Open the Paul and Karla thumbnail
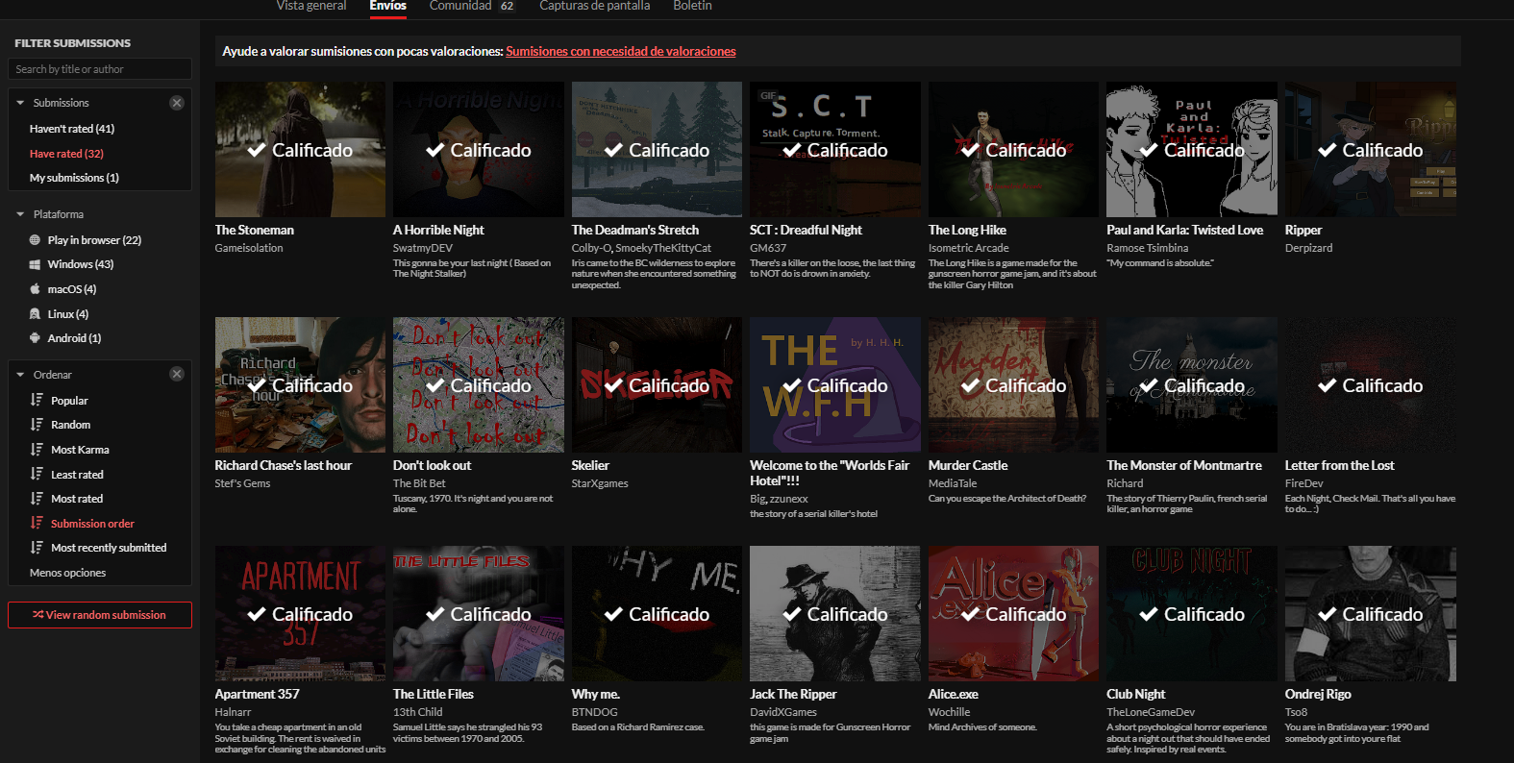 [1192, 149]
